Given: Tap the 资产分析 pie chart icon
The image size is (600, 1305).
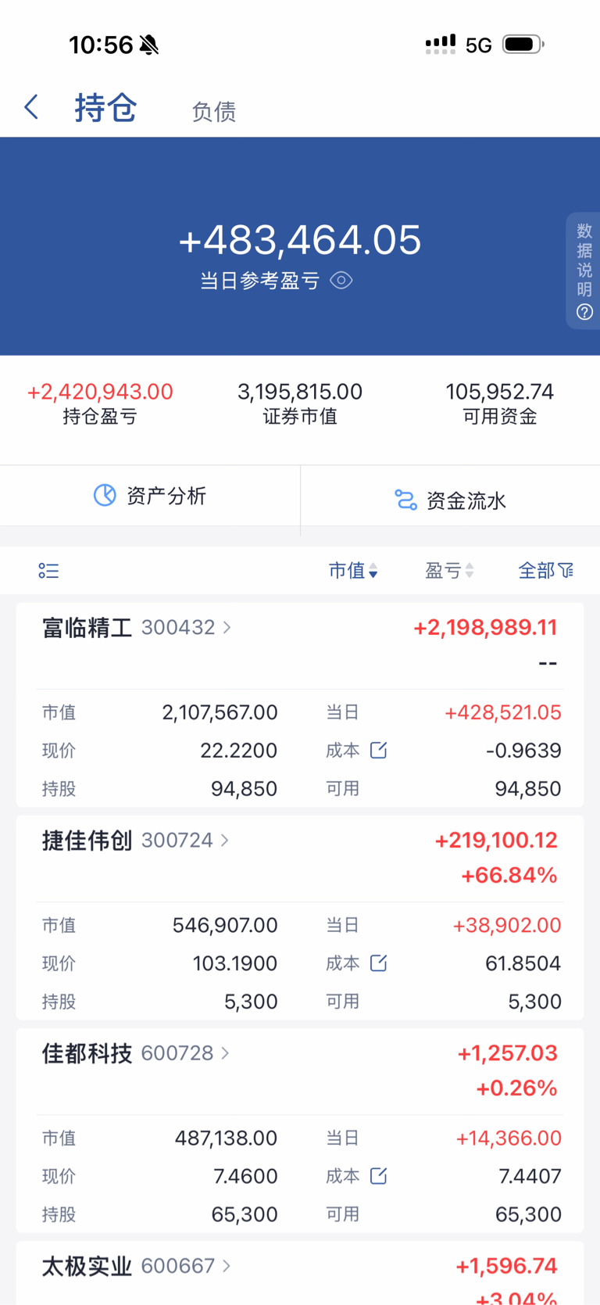Looking at the screenshot, I should coord(105,495).
